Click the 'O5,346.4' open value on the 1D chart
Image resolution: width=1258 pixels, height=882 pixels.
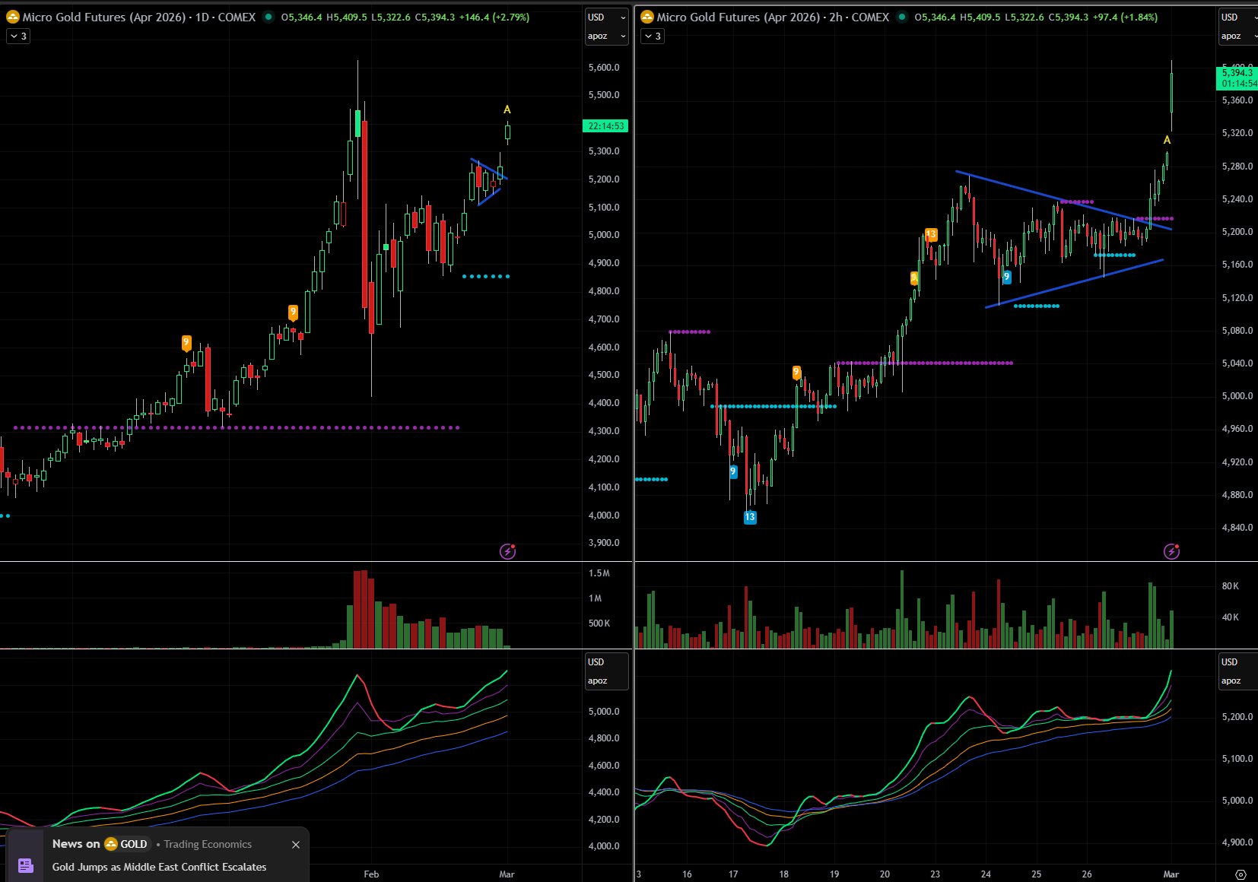(301, 17)
